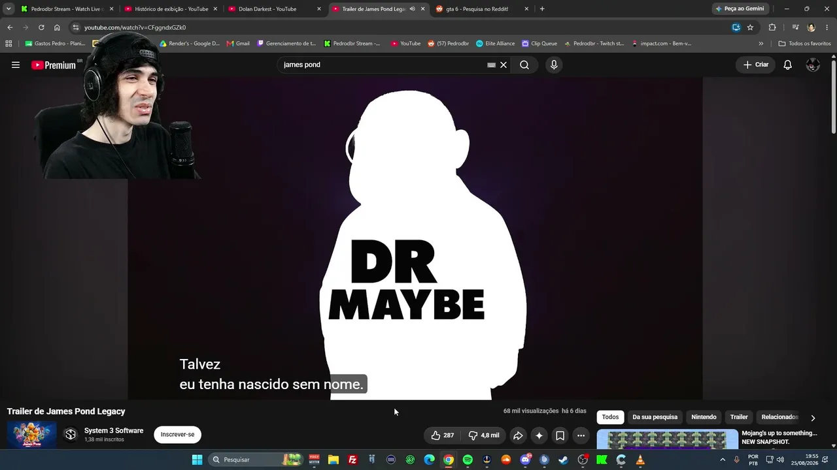
Task: Open Steam from the taskbar
Action: pos(563,460)
